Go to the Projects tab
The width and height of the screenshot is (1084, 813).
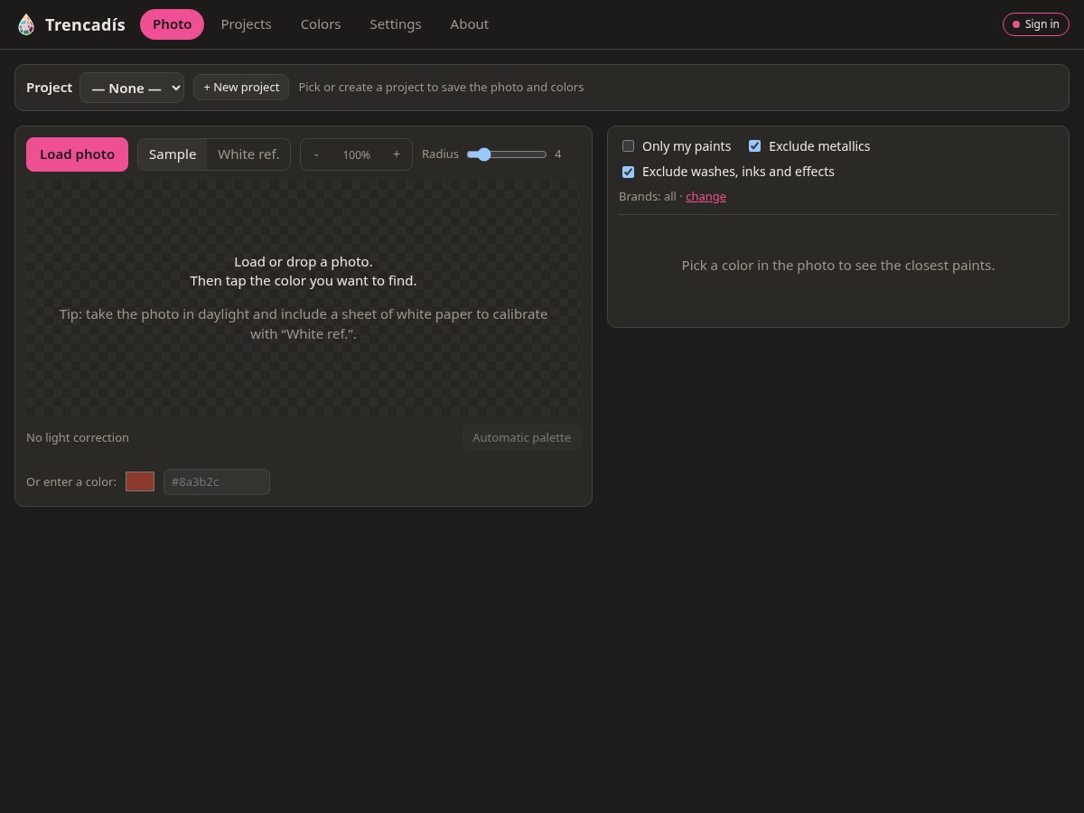[246, 24]
